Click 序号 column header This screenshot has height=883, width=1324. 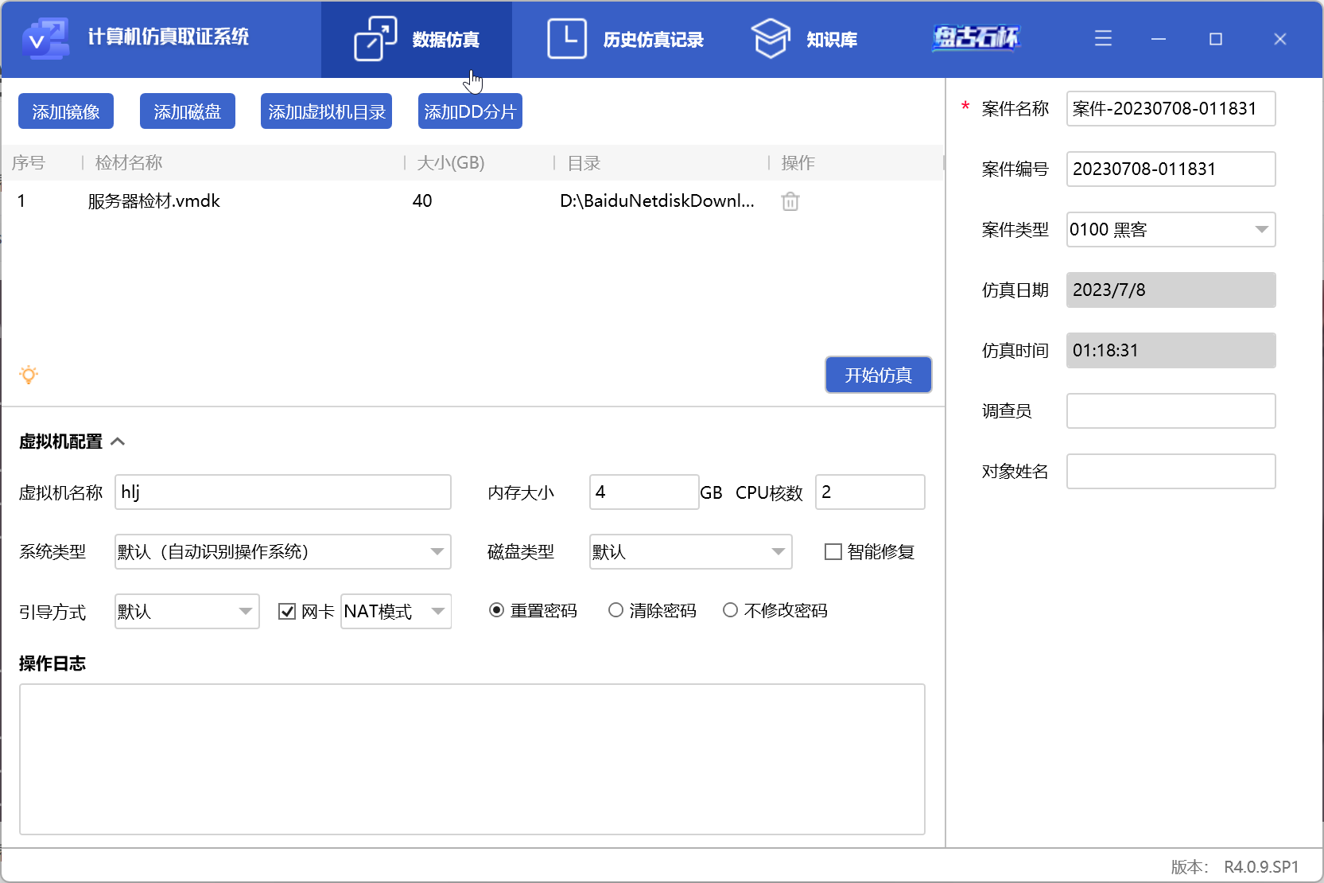point(28,163)
